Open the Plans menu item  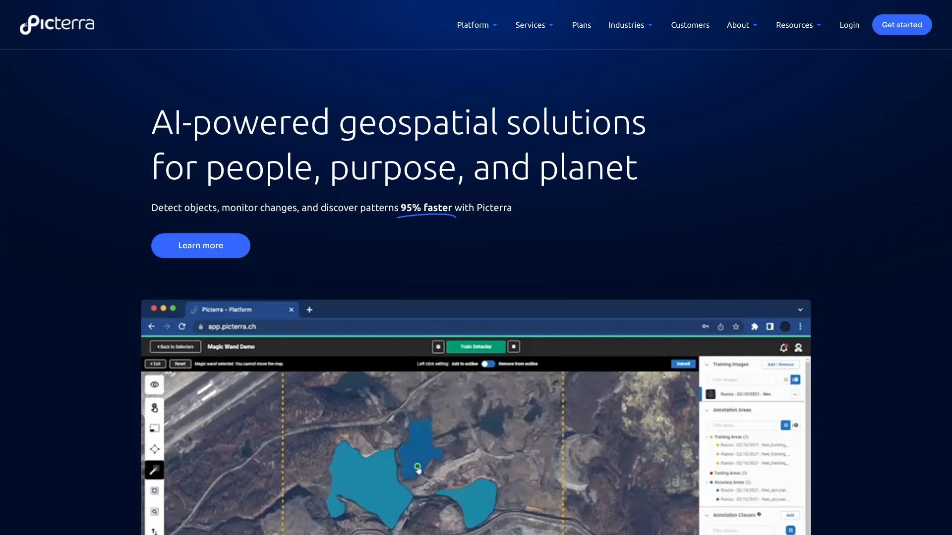[x=581, y=25]
